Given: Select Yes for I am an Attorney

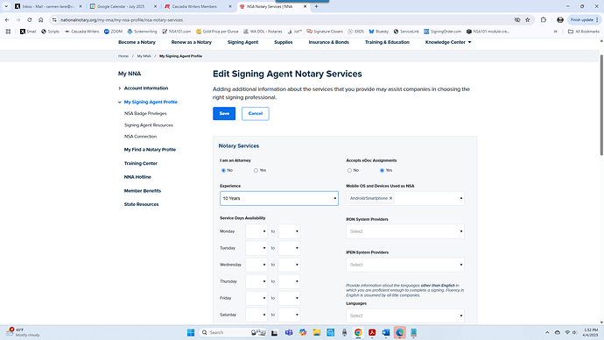Looking at the screenshot, I should [256, 170].
